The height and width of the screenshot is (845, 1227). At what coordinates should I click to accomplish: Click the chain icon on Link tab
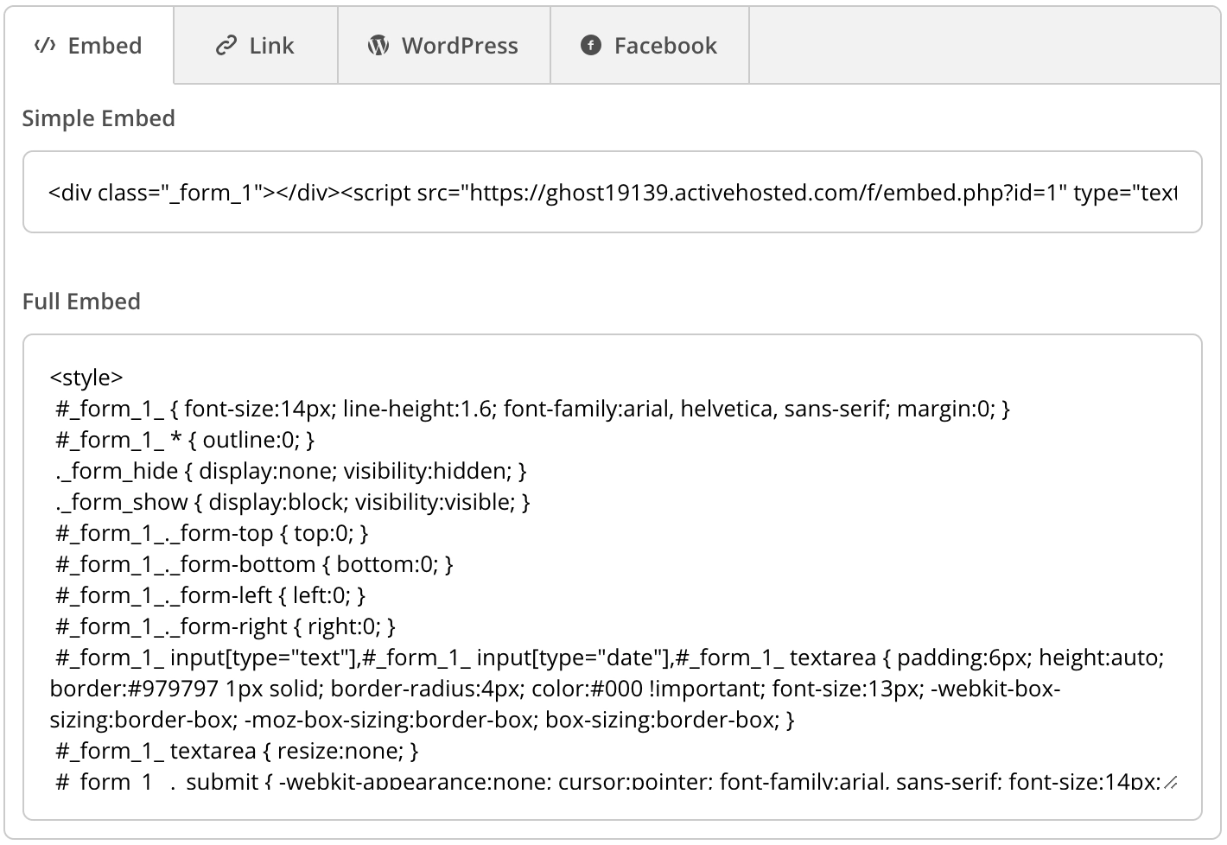coord(226,46)
